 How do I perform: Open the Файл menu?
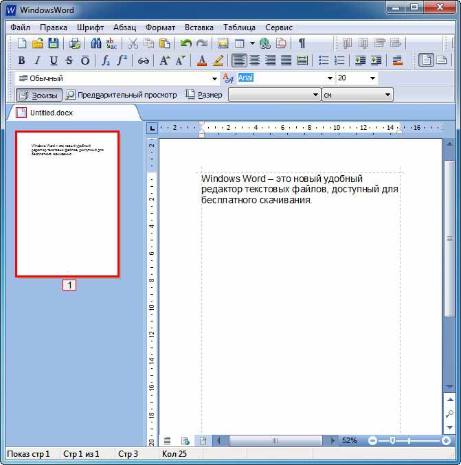pos(20,27)
